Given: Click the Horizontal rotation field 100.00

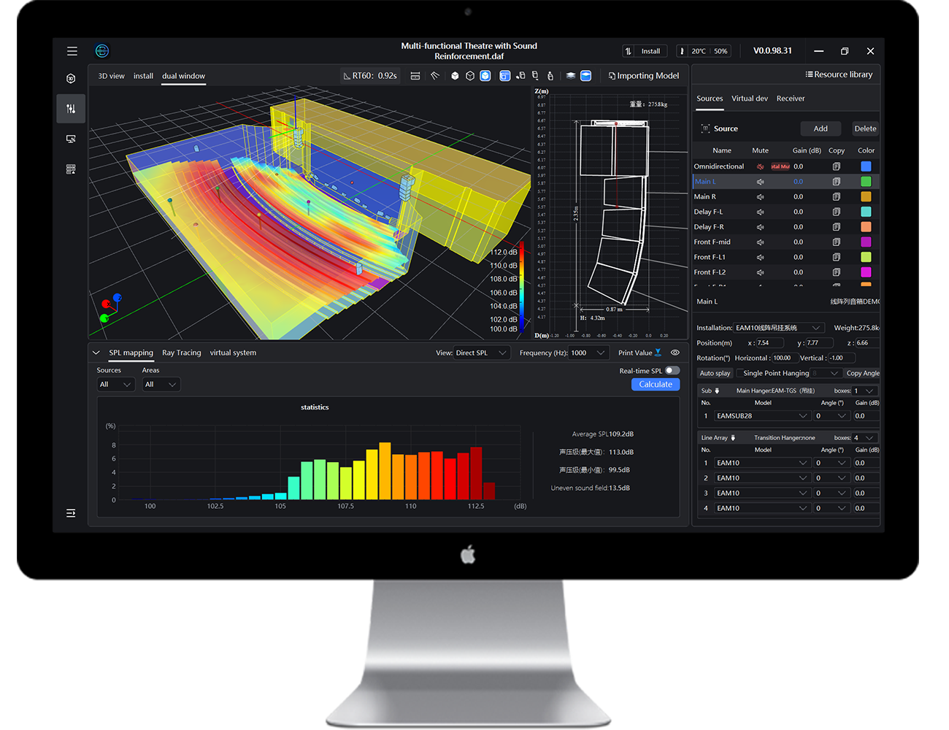Looking at the screenshot, I should (785, 358).
